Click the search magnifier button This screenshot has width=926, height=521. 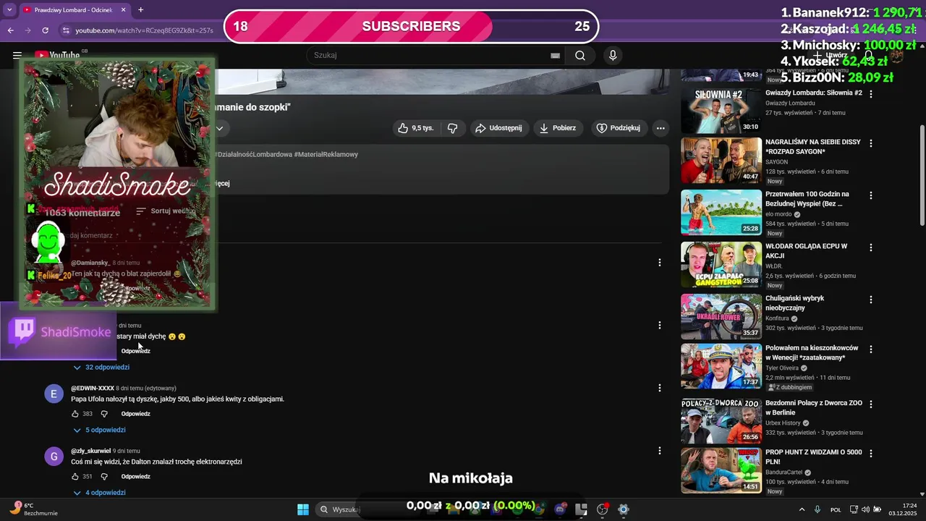[x=580, y=55]
